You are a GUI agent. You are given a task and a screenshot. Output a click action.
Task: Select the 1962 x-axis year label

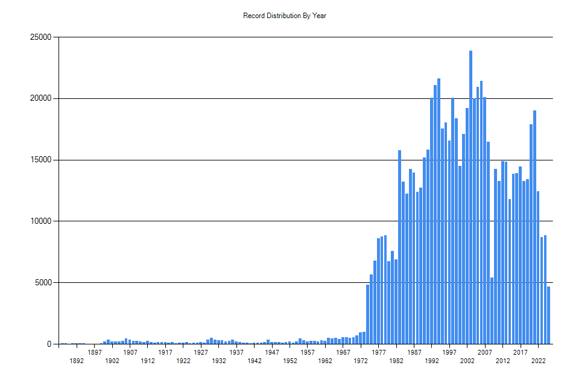[x=325, y=361]
